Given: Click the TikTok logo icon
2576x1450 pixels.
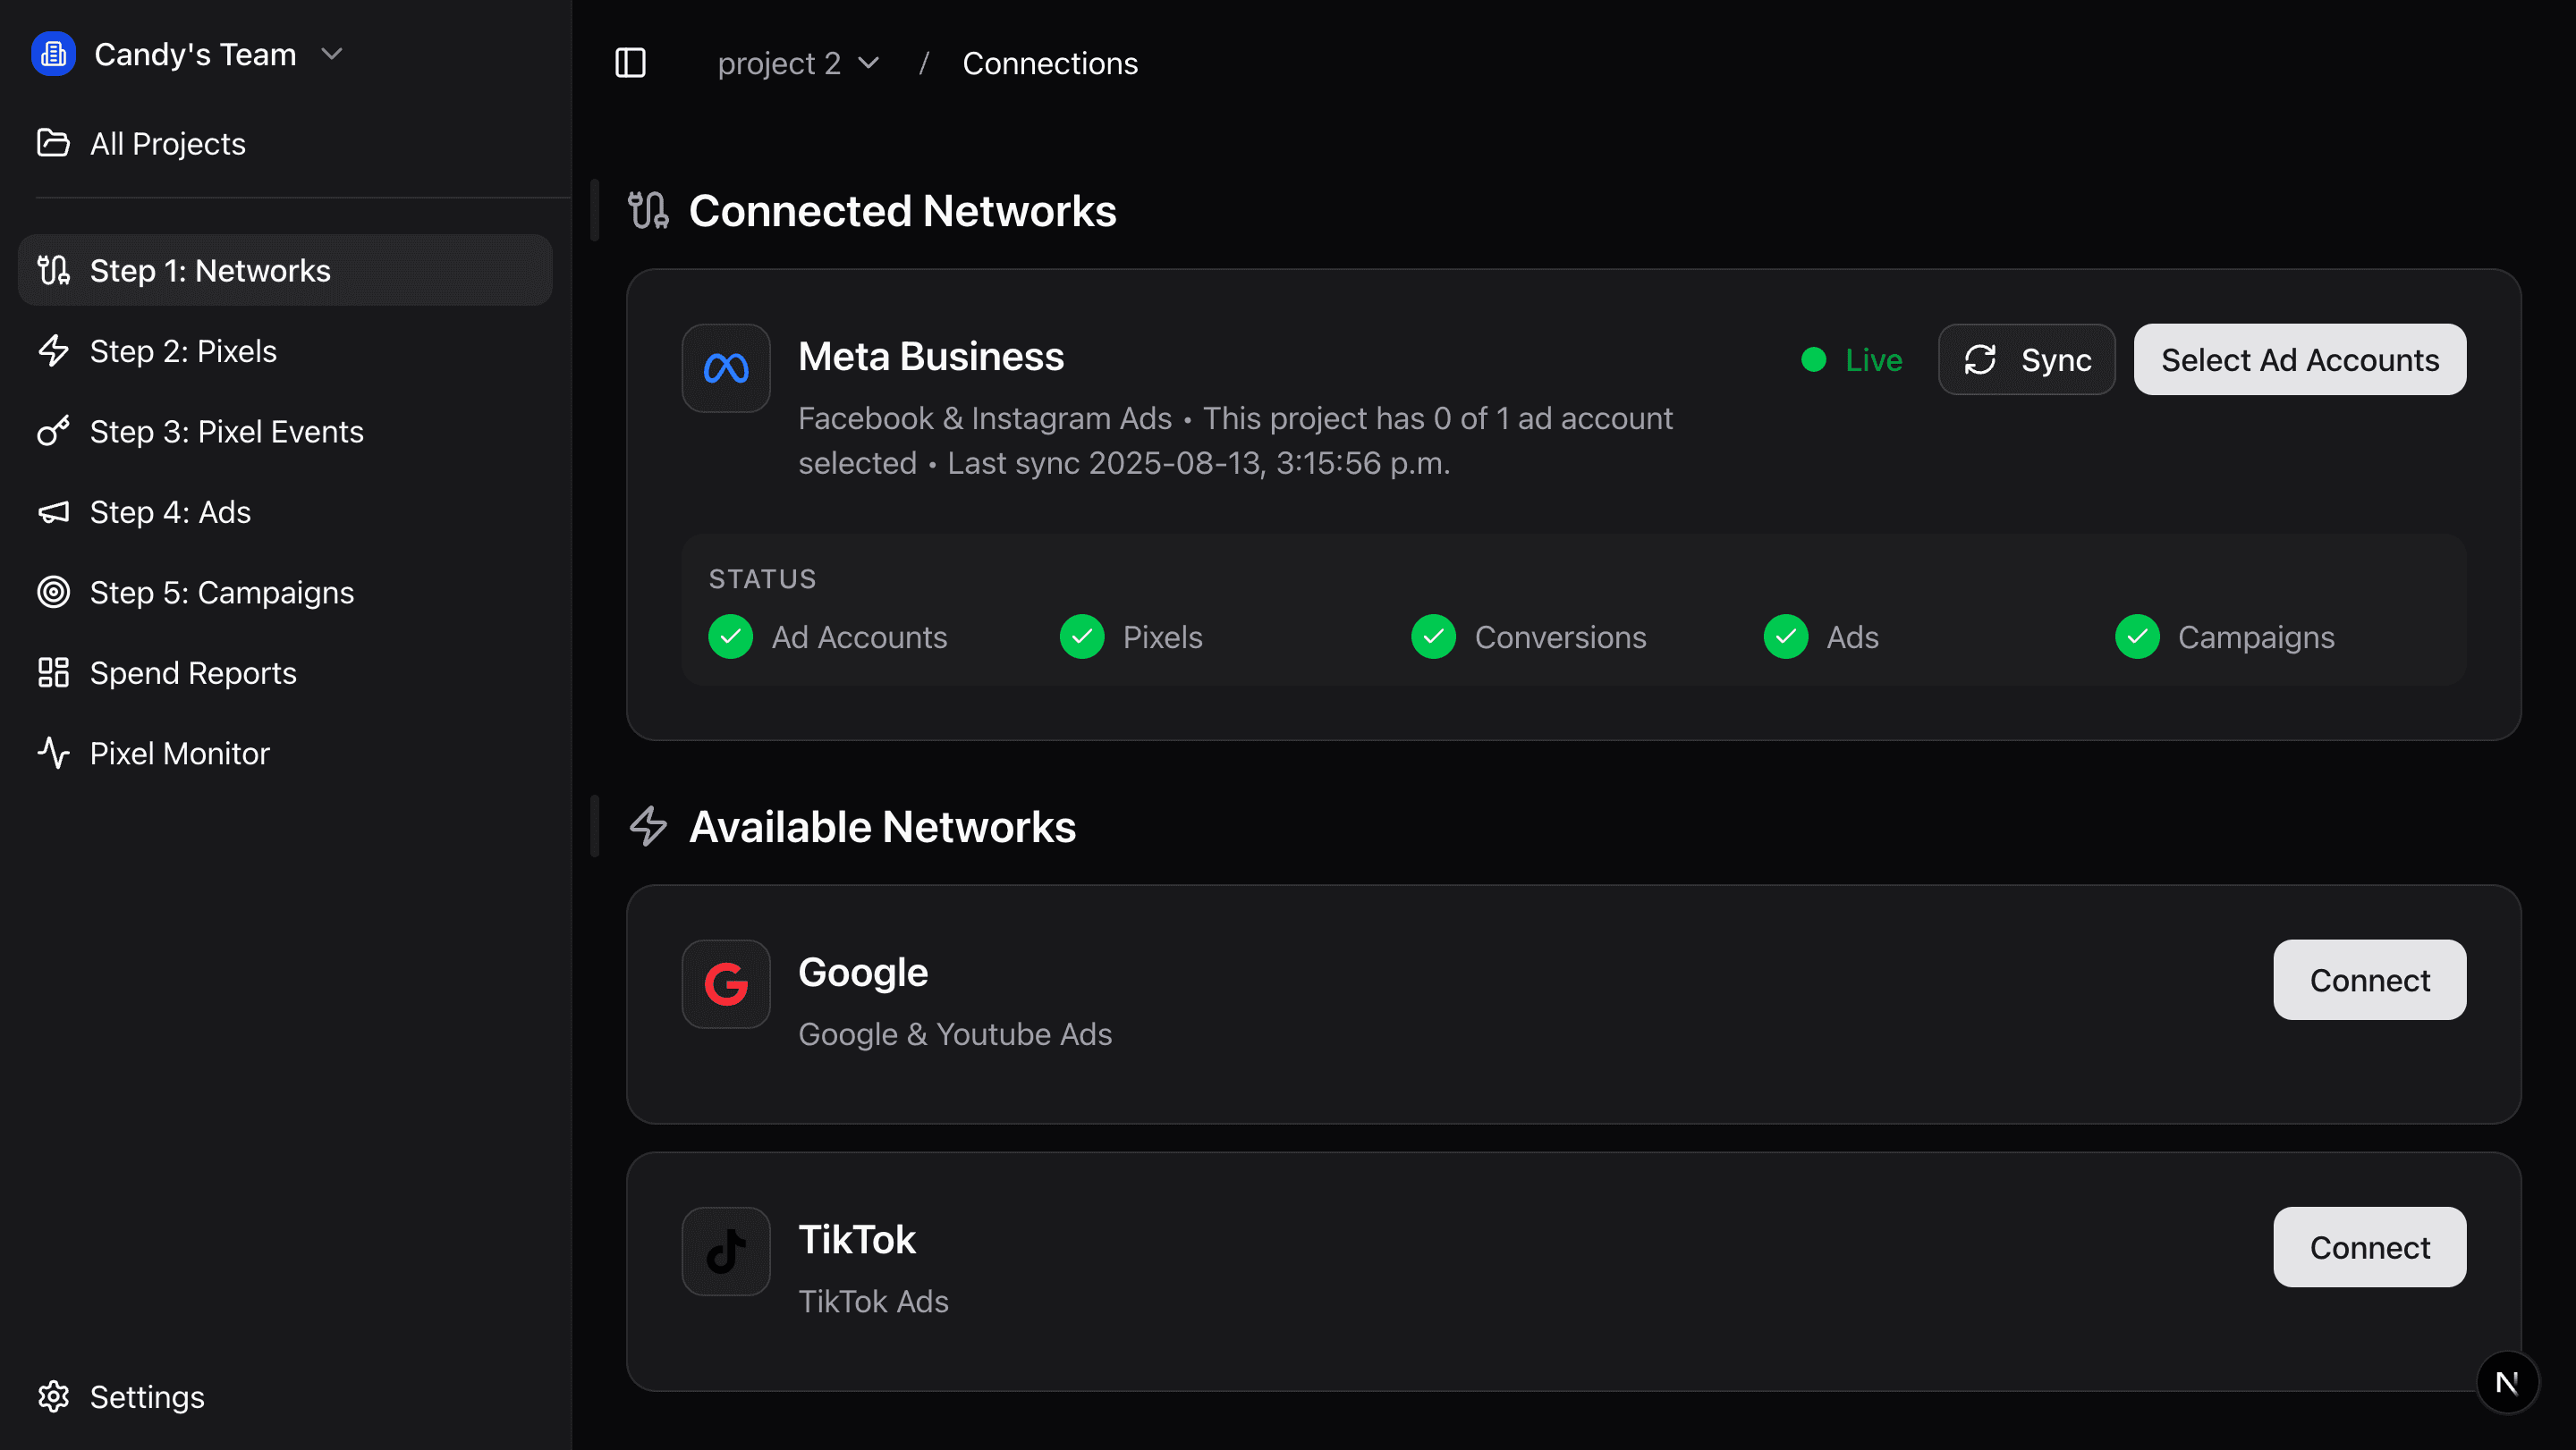Looking at the screenshot, I should (725, 1250).
